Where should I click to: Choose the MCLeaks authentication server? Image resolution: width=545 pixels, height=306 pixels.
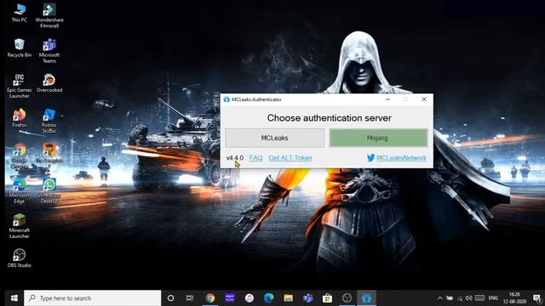coord(274,138)
